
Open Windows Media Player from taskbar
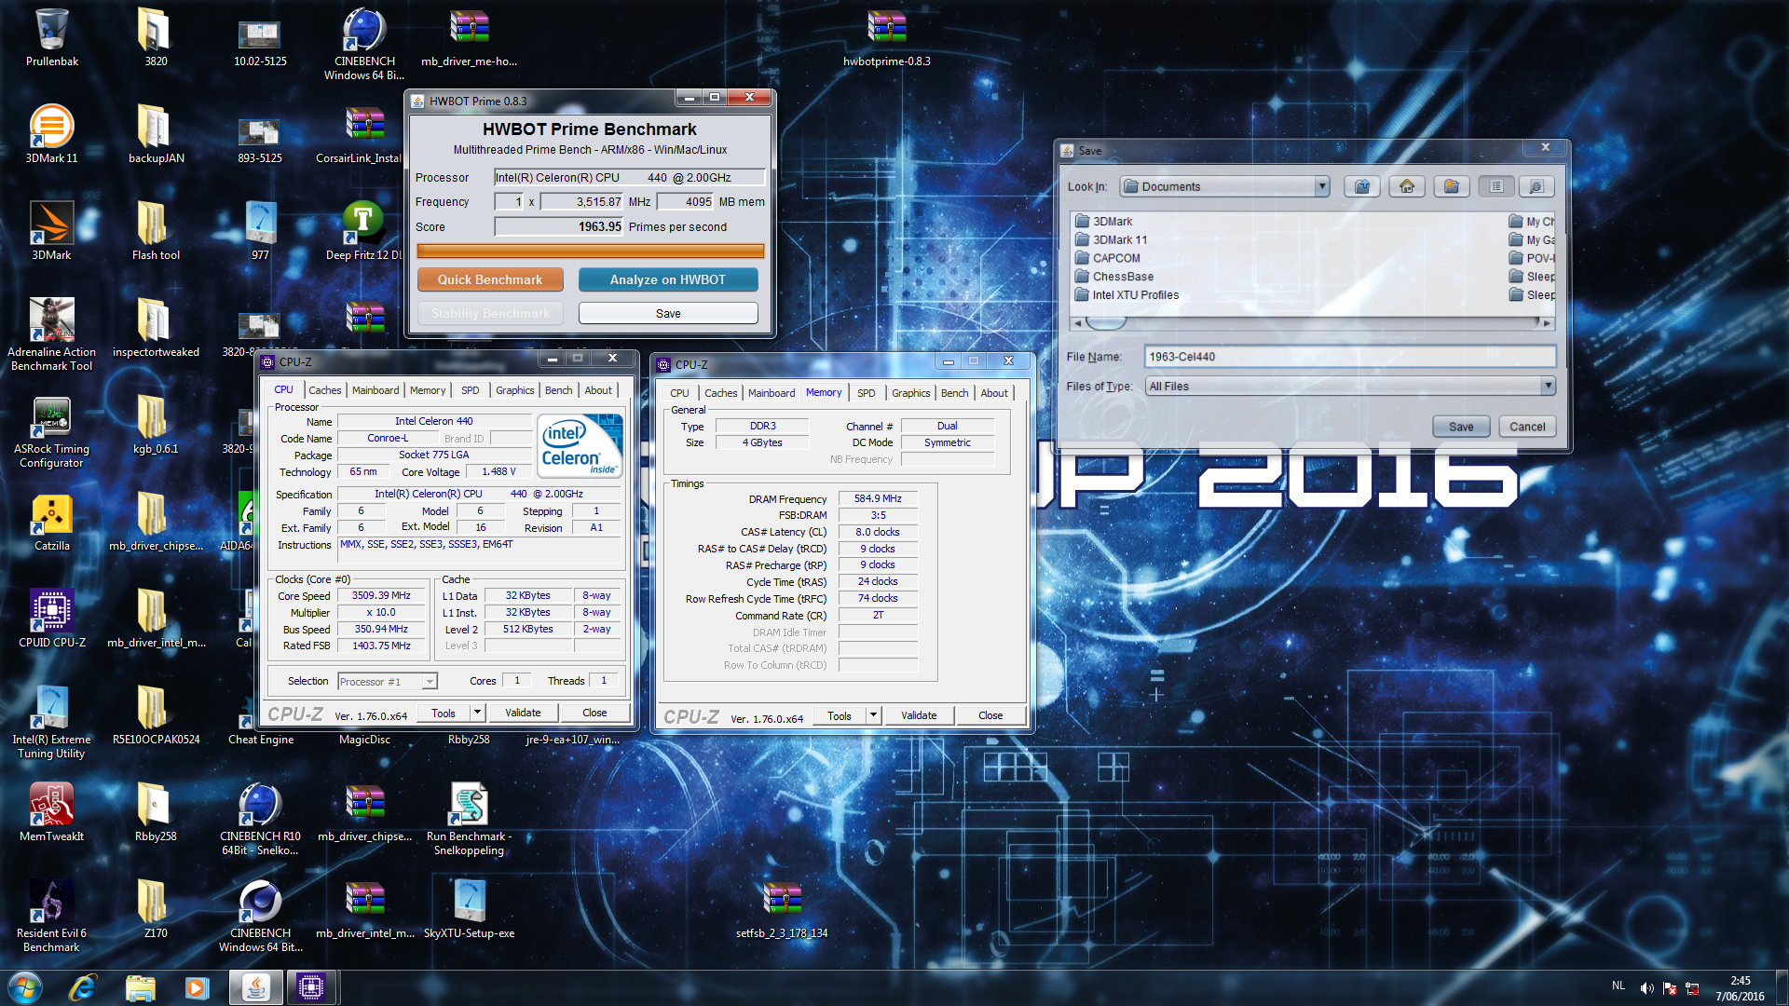pyautogui.click(x=197, y=987)
